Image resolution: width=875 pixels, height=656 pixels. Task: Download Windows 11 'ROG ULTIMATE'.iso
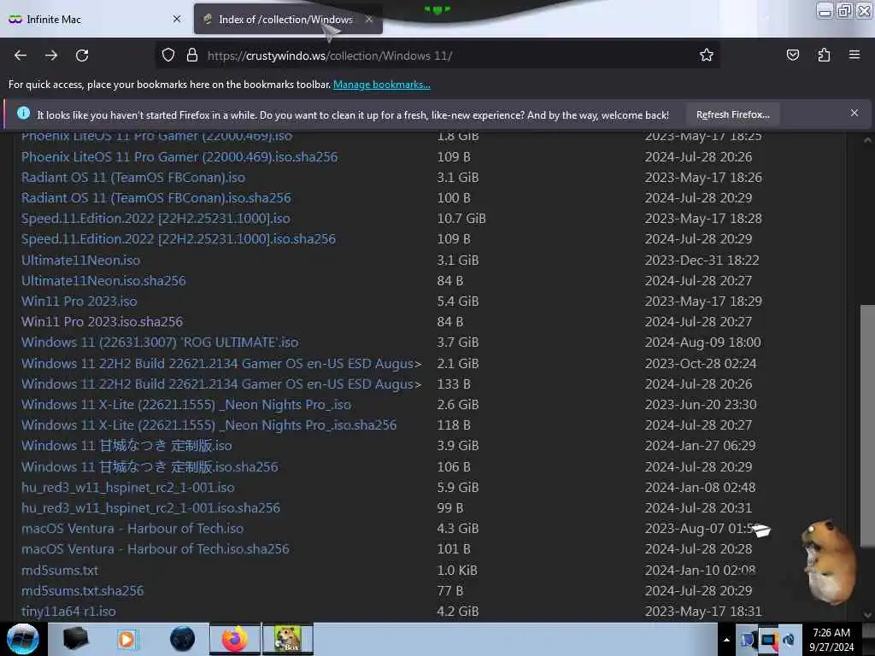pyautogui.click(x=160, y=342)
